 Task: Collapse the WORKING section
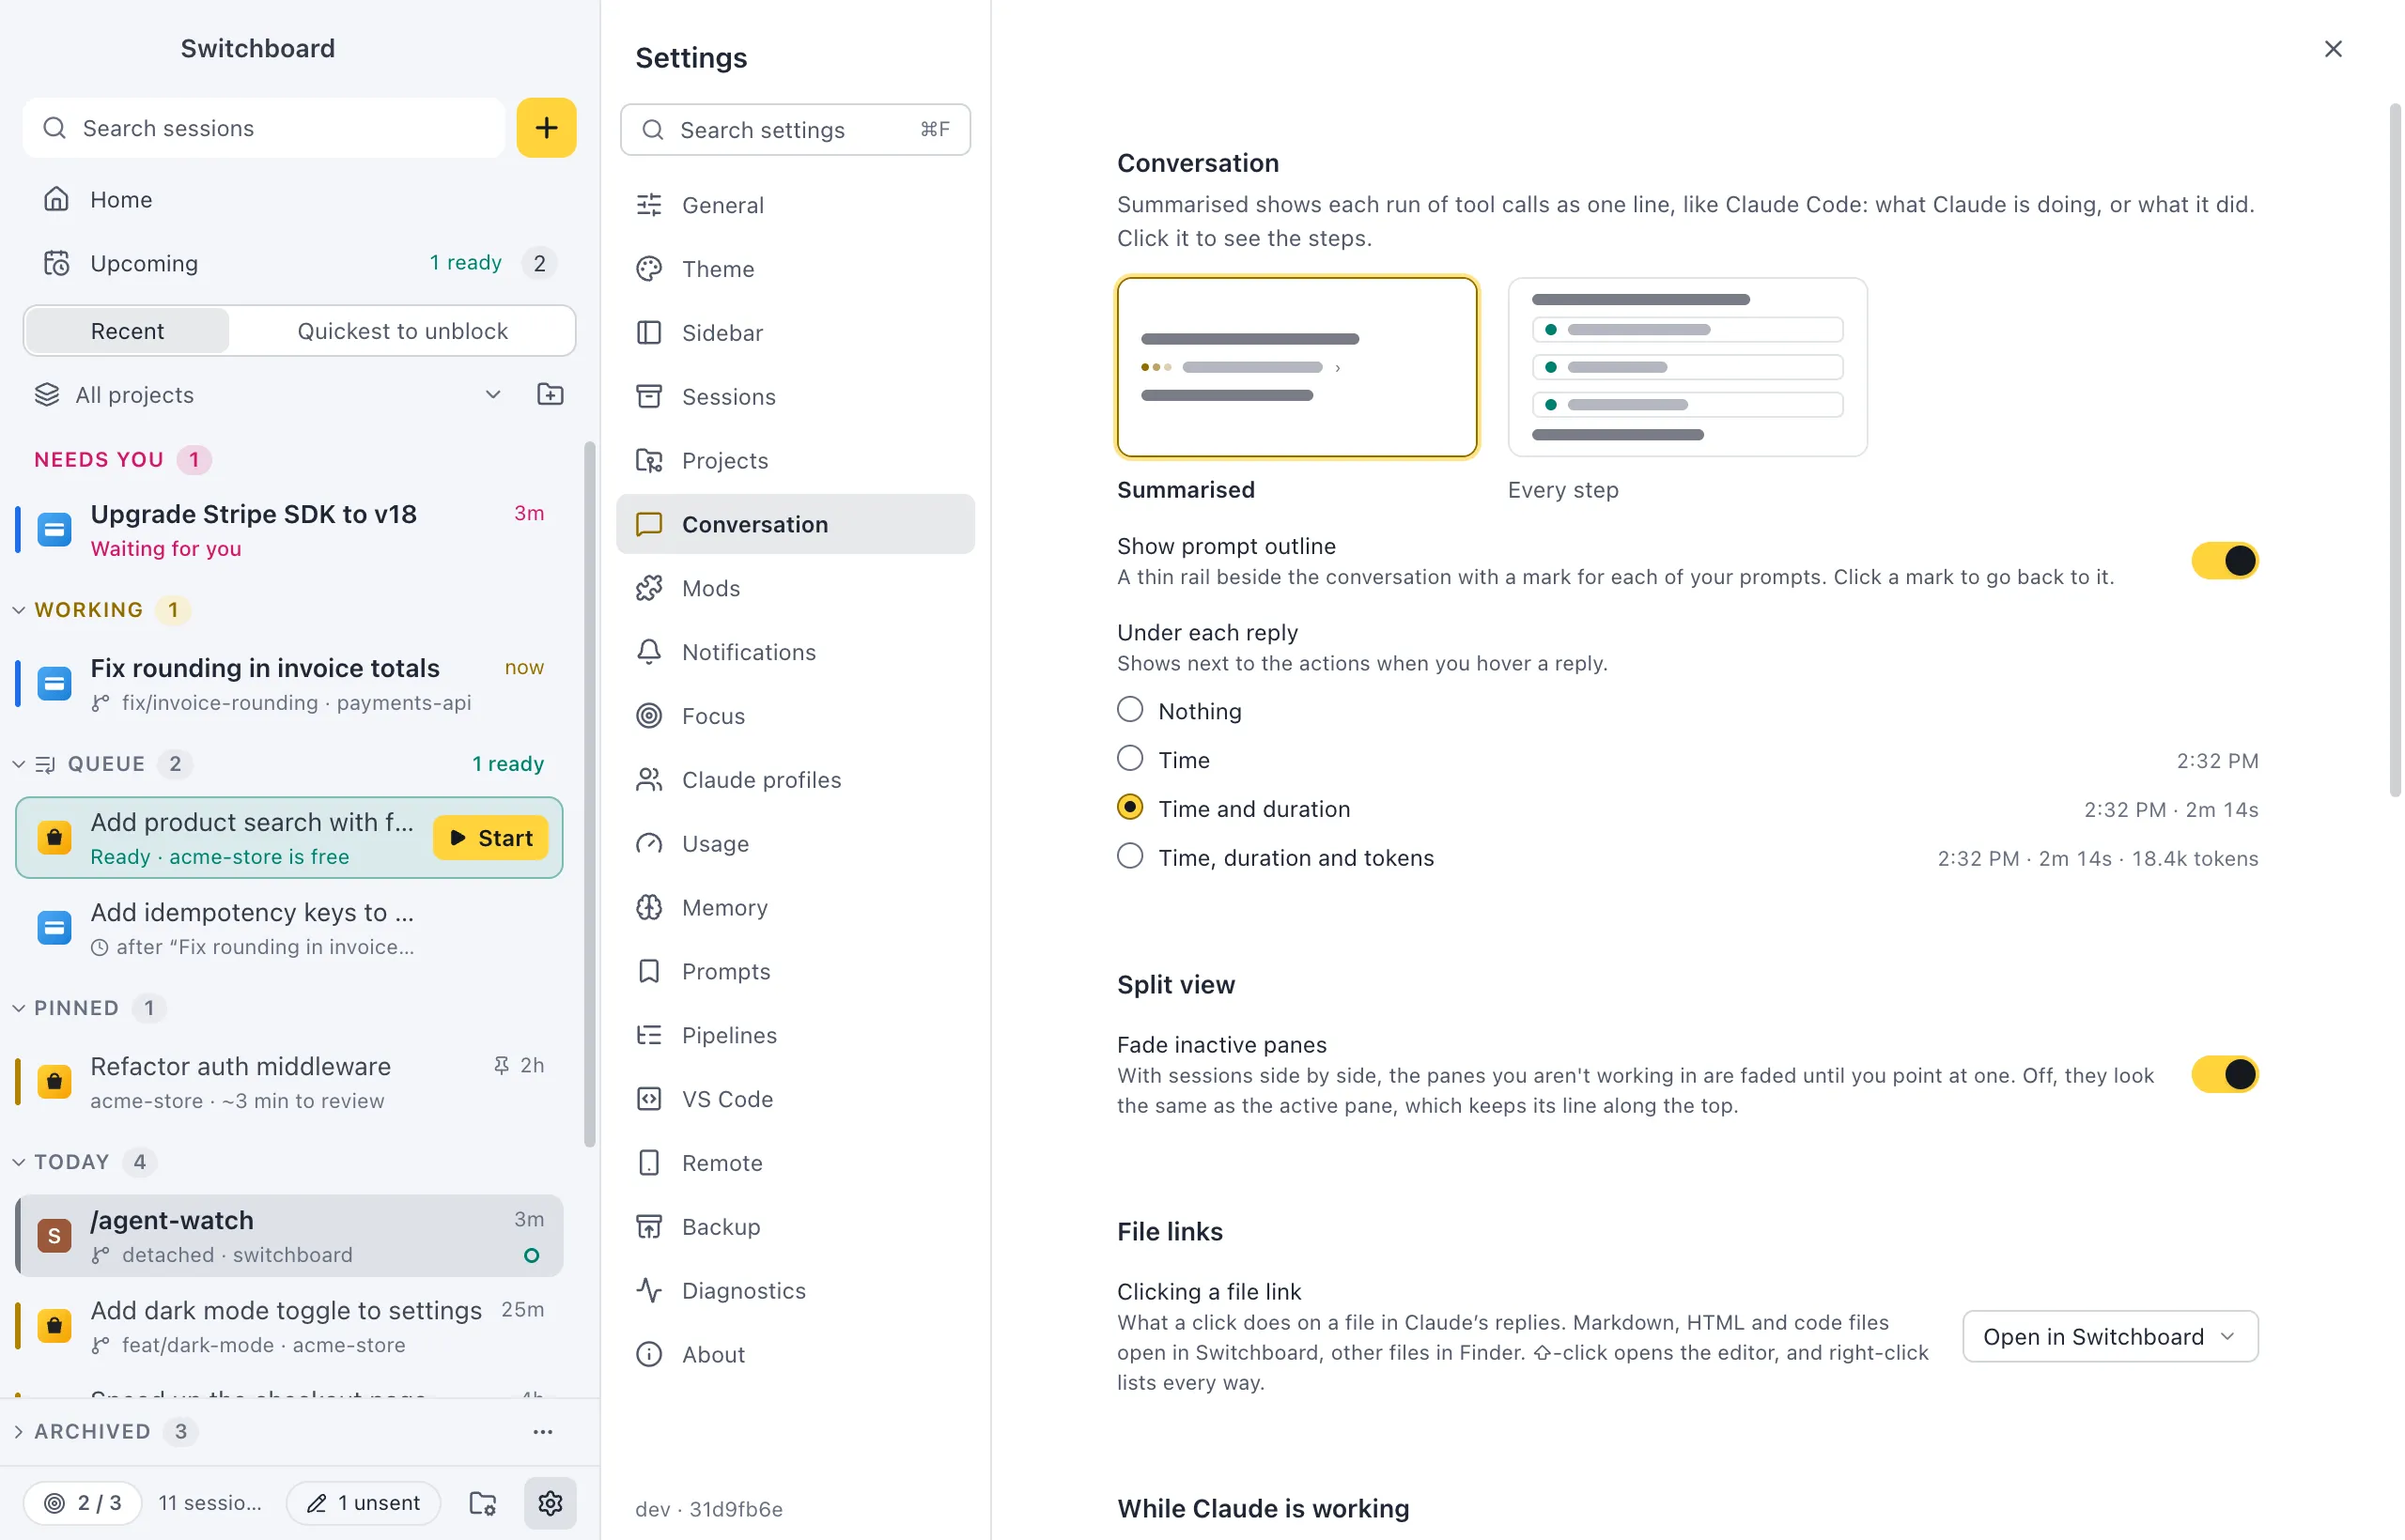19,610
